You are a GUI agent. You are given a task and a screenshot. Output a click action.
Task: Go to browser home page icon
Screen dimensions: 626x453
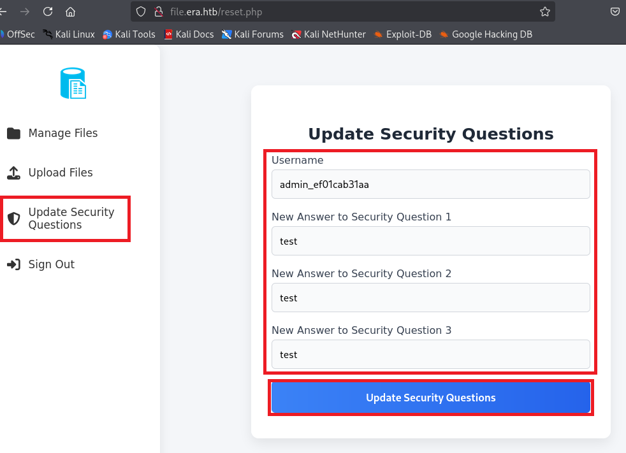[x=71, y=11]
